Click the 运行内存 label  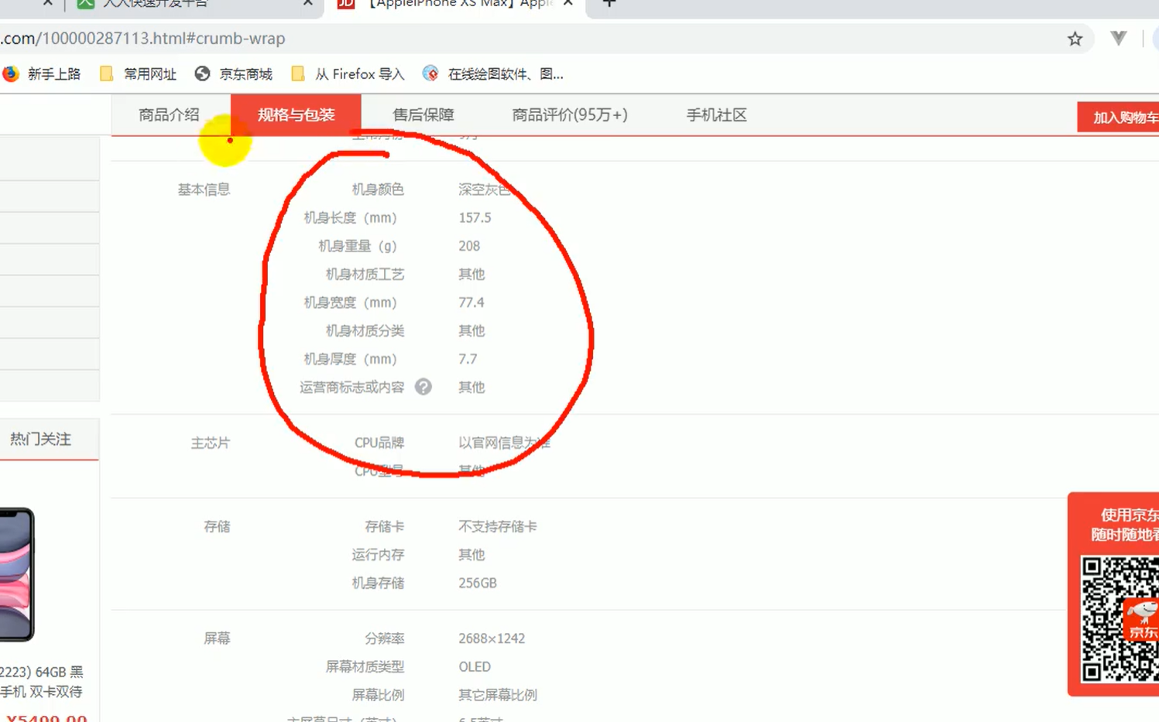(378, 555)
